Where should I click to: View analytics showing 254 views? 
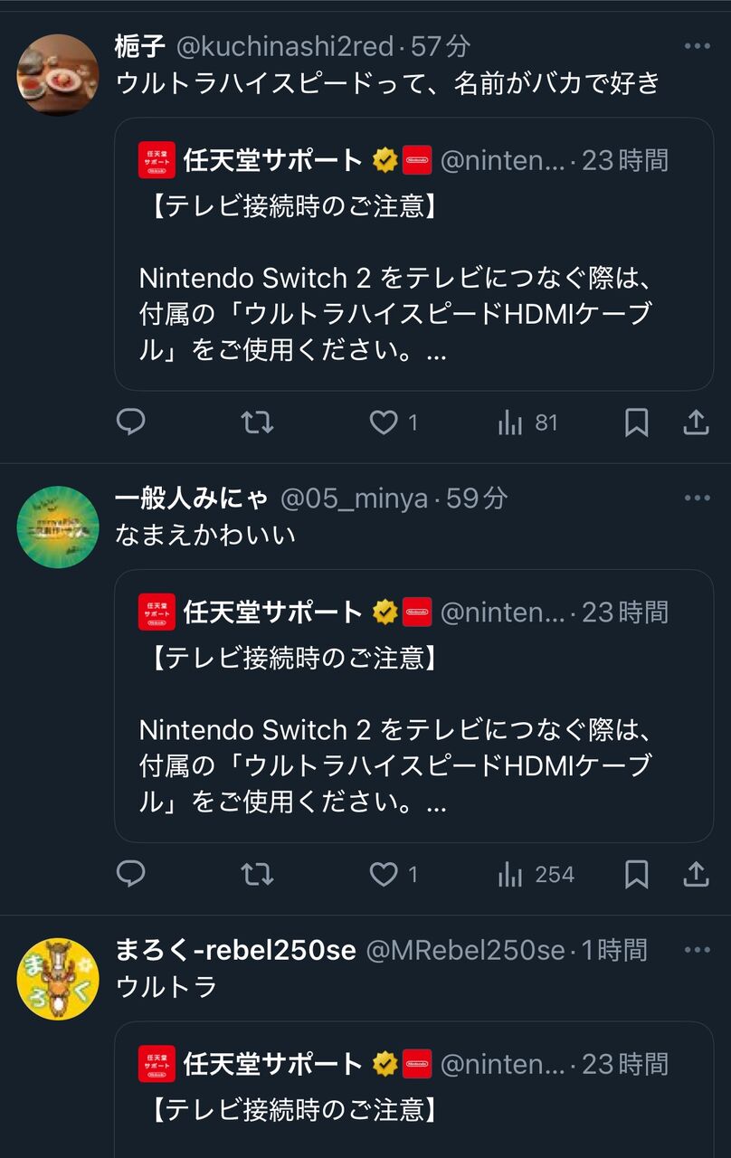[x=536, y=874]
